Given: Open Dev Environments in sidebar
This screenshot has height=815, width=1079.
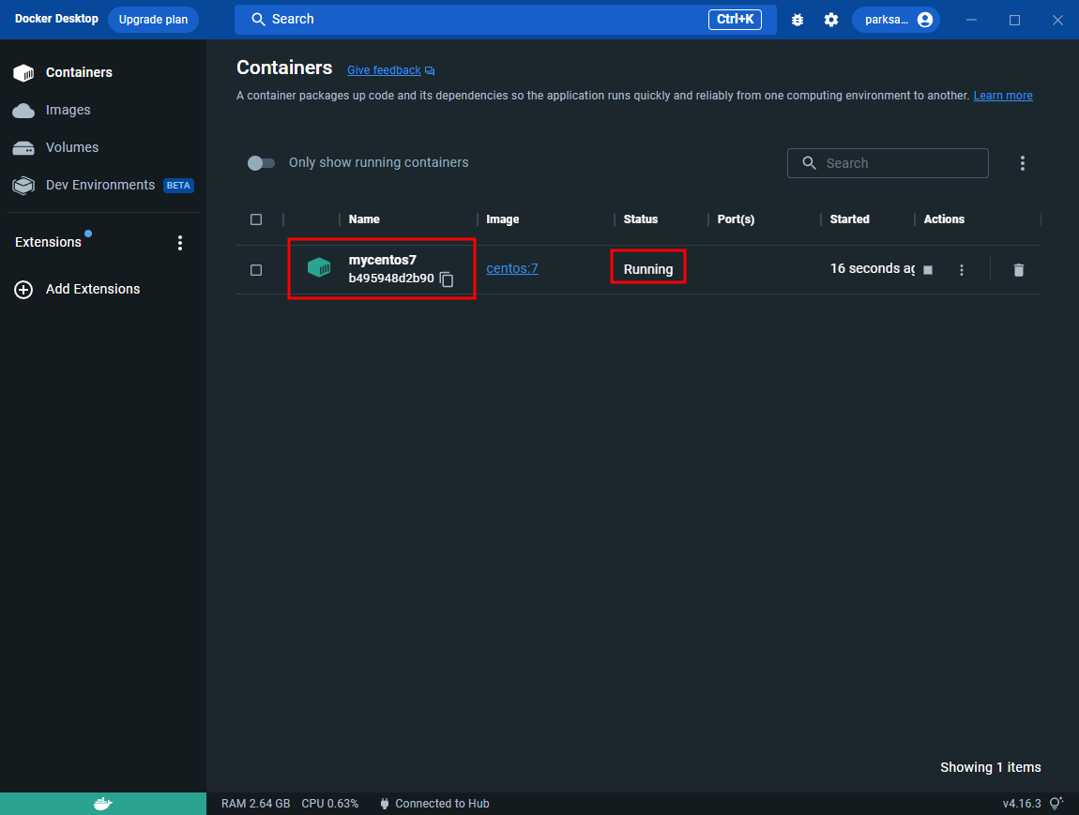Looking at the screenshot, I should [100, 185].
